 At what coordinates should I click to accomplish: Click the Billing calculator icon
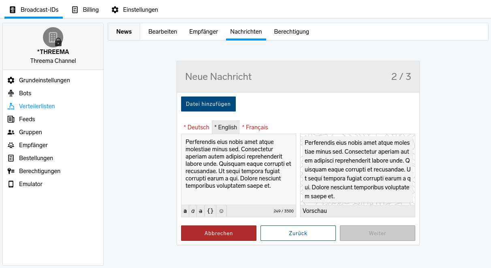pyautogui.click(x=75, y=10)
